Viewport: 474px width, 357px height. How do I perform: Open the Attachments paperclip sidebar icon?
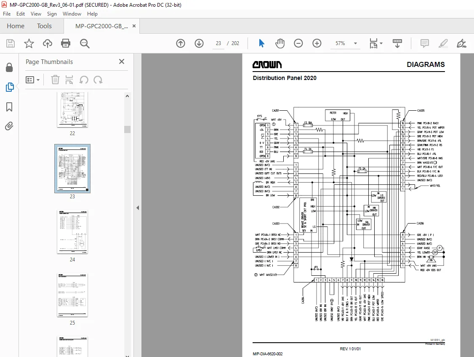click(9, 126)
